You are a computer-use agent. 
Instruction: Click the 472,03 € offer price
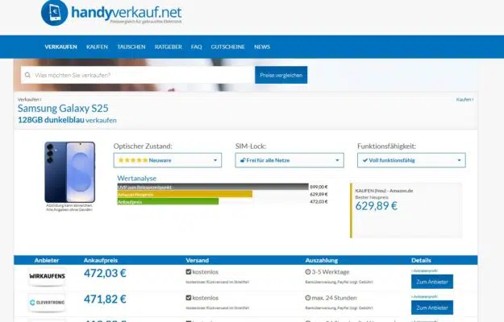(105, 273)
